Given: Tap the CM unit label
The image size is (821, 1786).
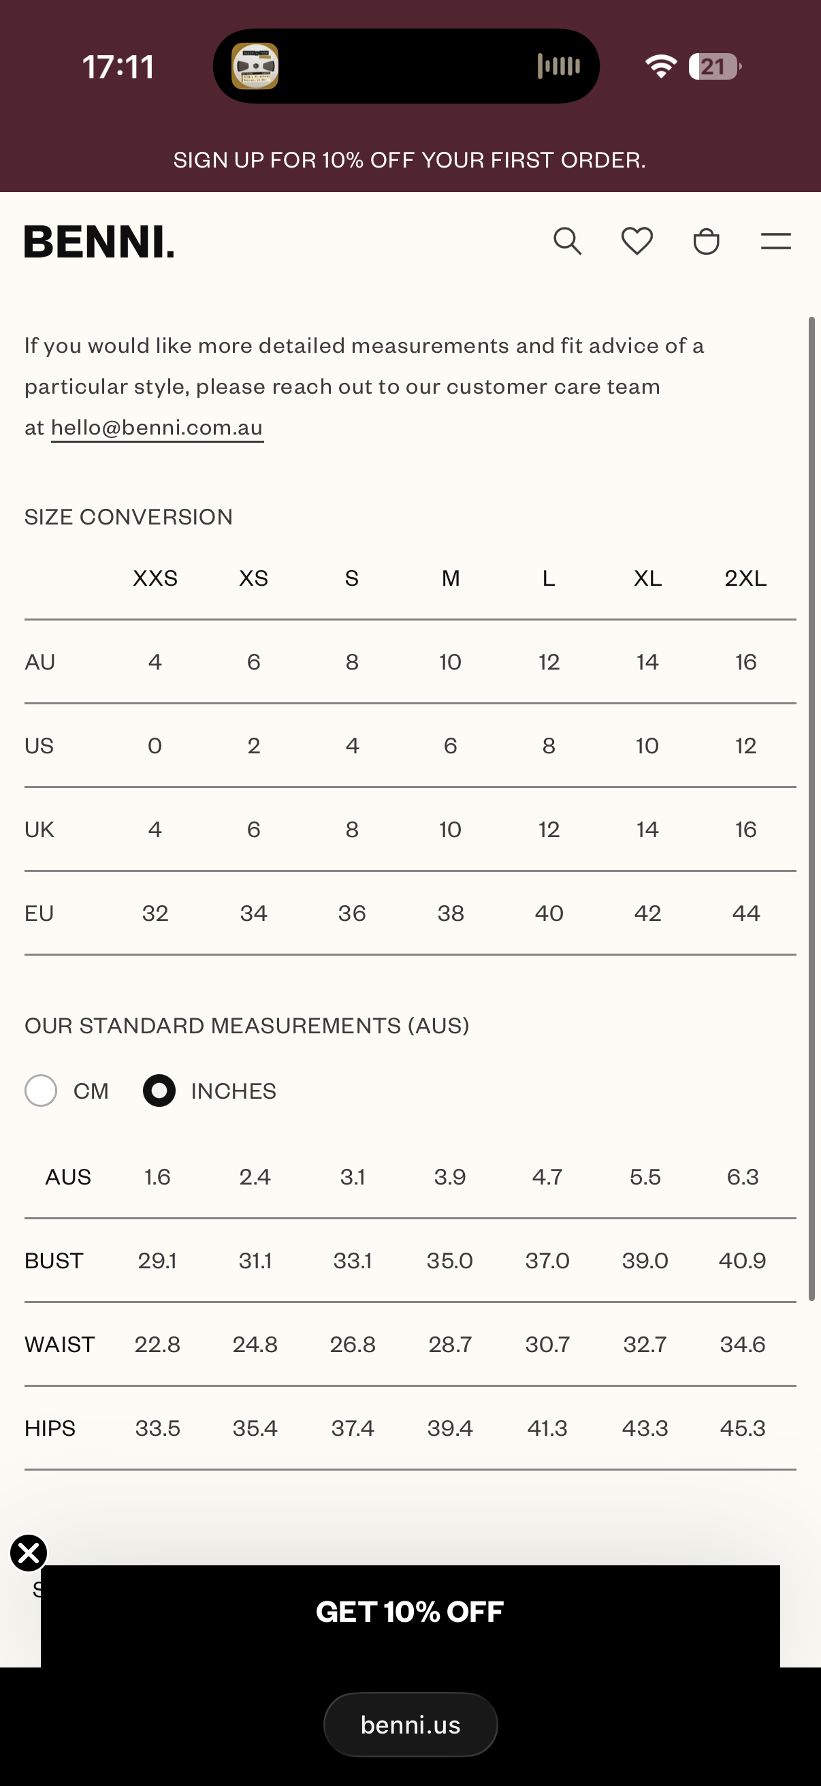Looking at the screenshot, I should [91, 1091].
